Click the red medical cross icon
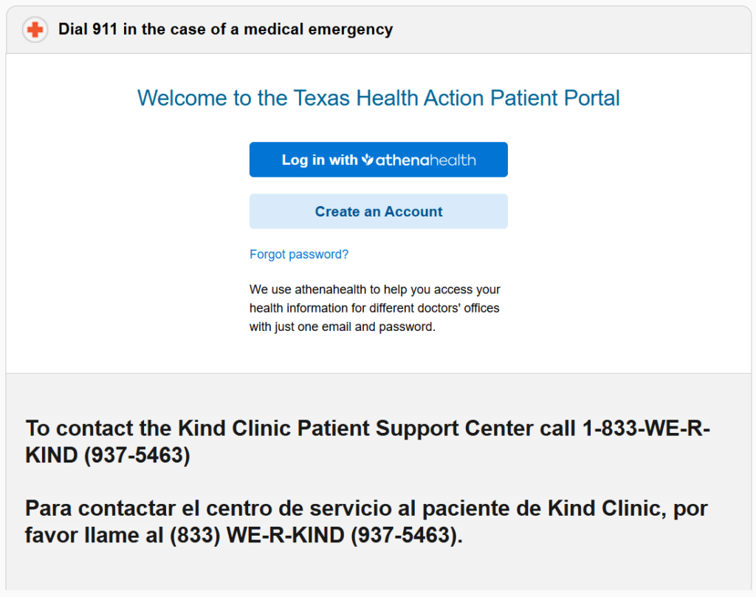 point(35,30)
